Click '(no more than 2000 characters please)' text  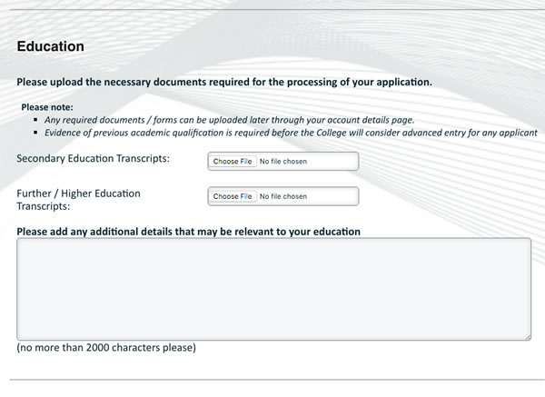point(106,348)
